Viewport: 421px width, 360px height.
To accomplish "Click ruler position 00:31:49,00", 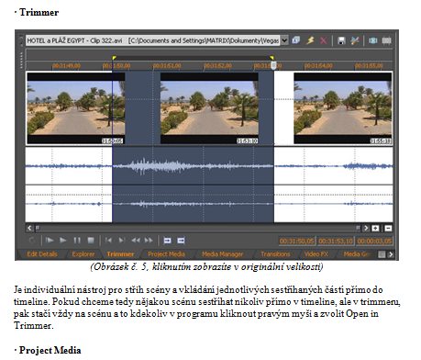I will pos(66,66).
